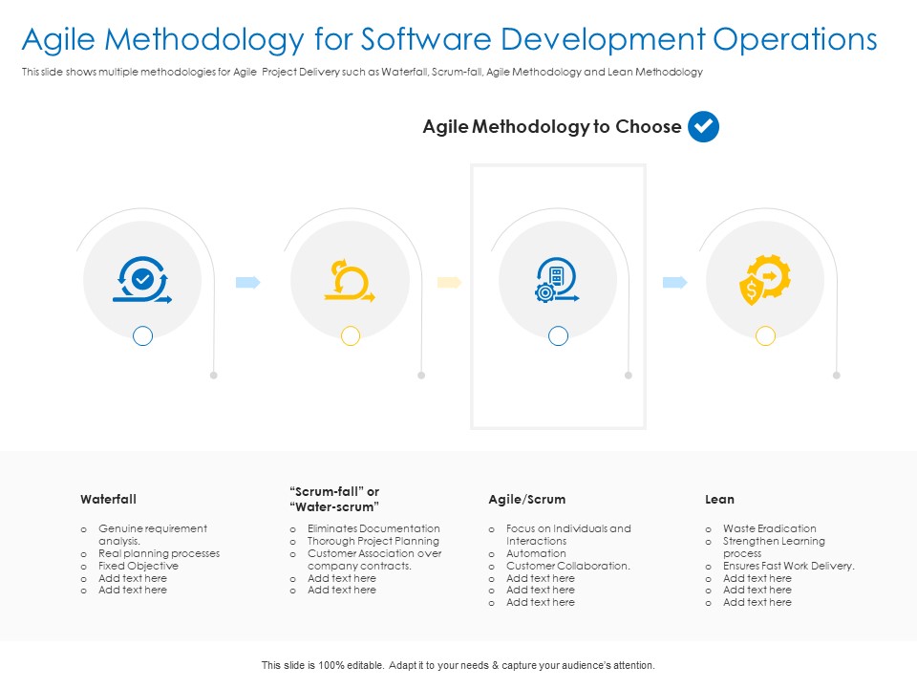Click 'Waste Eradication' bullet
Screen dimensions: 917x688
coord(770,528)
